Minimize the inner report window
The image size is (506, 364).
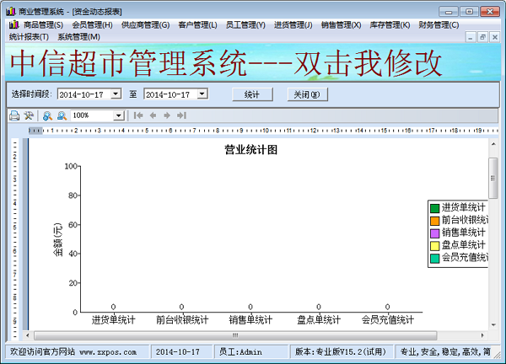click(471, 37)
